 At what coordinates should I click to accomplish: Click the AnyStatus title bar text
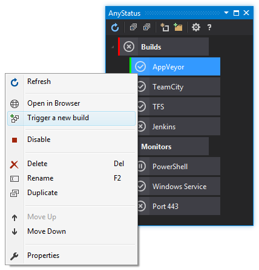125,13
